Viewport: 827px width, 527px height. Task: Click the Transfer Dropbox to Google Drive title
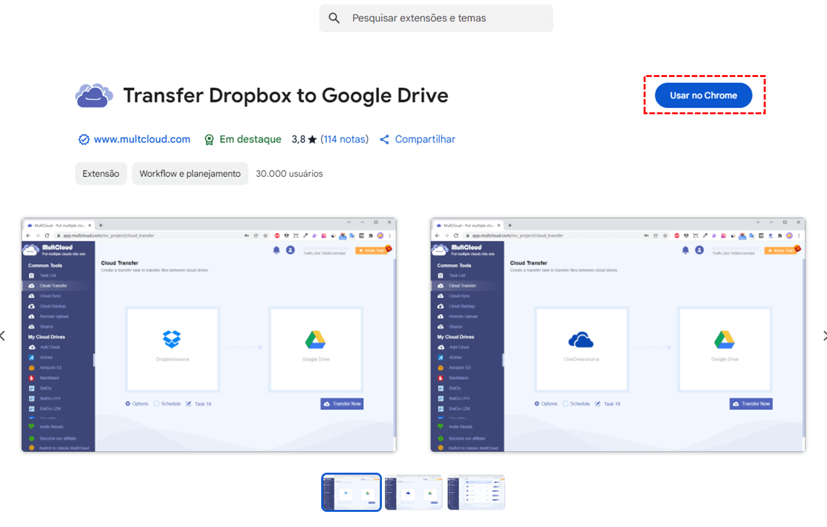pyautogui.click(x=285, y=96)
